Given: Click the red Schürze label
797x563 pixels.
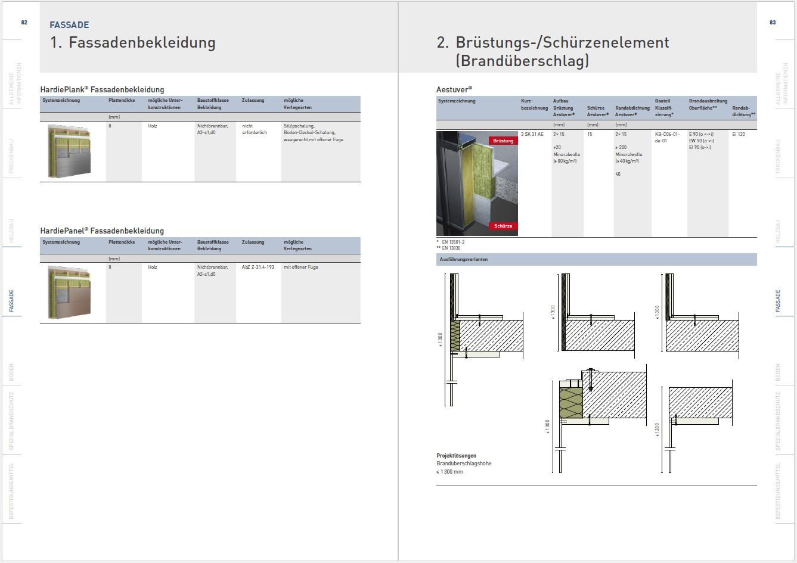Looking at the screenshot, I should point(503,226).
